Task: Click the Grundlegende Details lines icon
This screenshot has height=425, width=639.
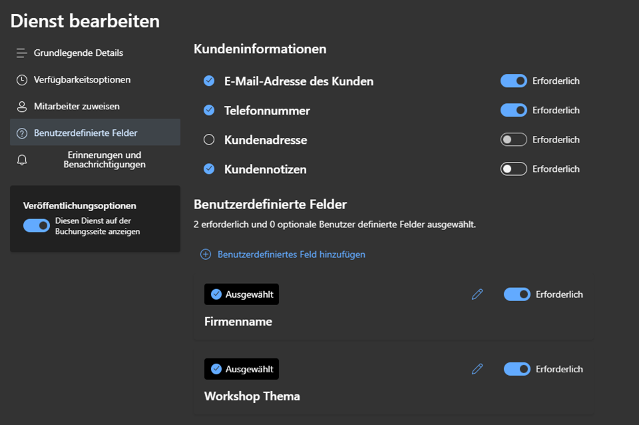Action: point(21,53)
